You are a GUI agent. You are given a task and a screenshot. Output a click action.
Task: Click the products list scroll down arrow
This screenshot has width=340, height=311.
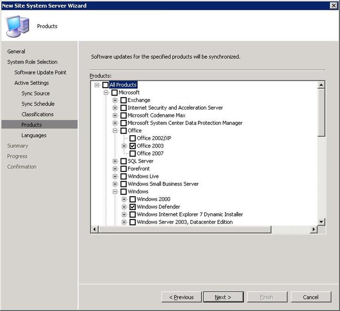point(321,222)
